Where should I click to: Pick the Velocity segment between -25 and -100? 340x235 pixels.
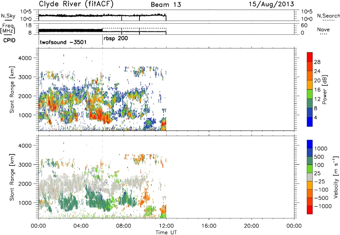click(x=310, y=185)
